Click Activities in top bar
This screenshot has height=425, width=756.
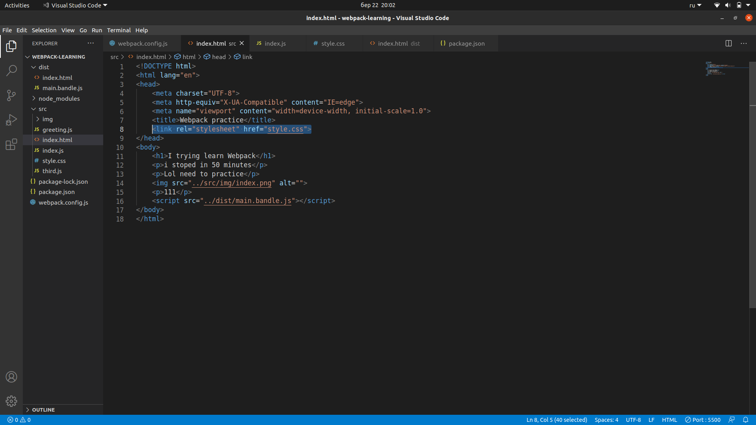pos(17,5)
